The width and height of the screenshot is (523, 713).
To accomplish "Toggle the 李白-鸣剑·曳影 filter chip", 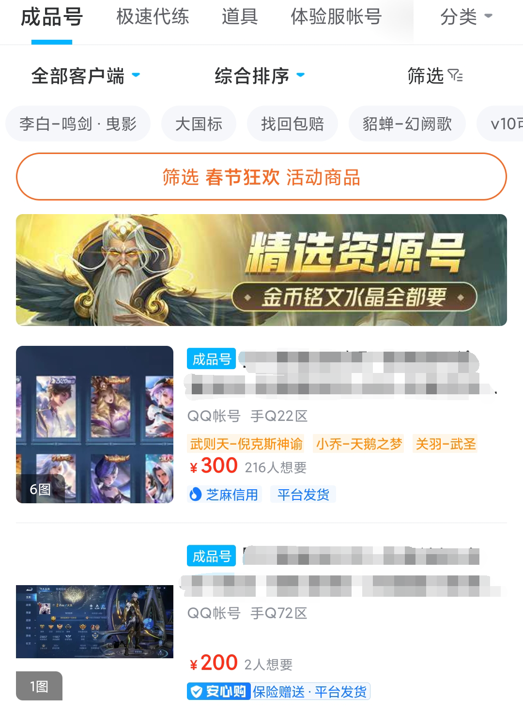I will click(x=78, y=124).
